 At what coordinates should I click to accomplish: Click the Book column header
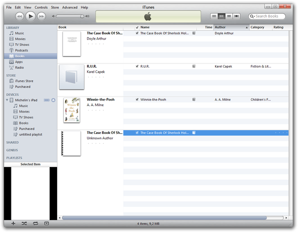click(90, 27)
